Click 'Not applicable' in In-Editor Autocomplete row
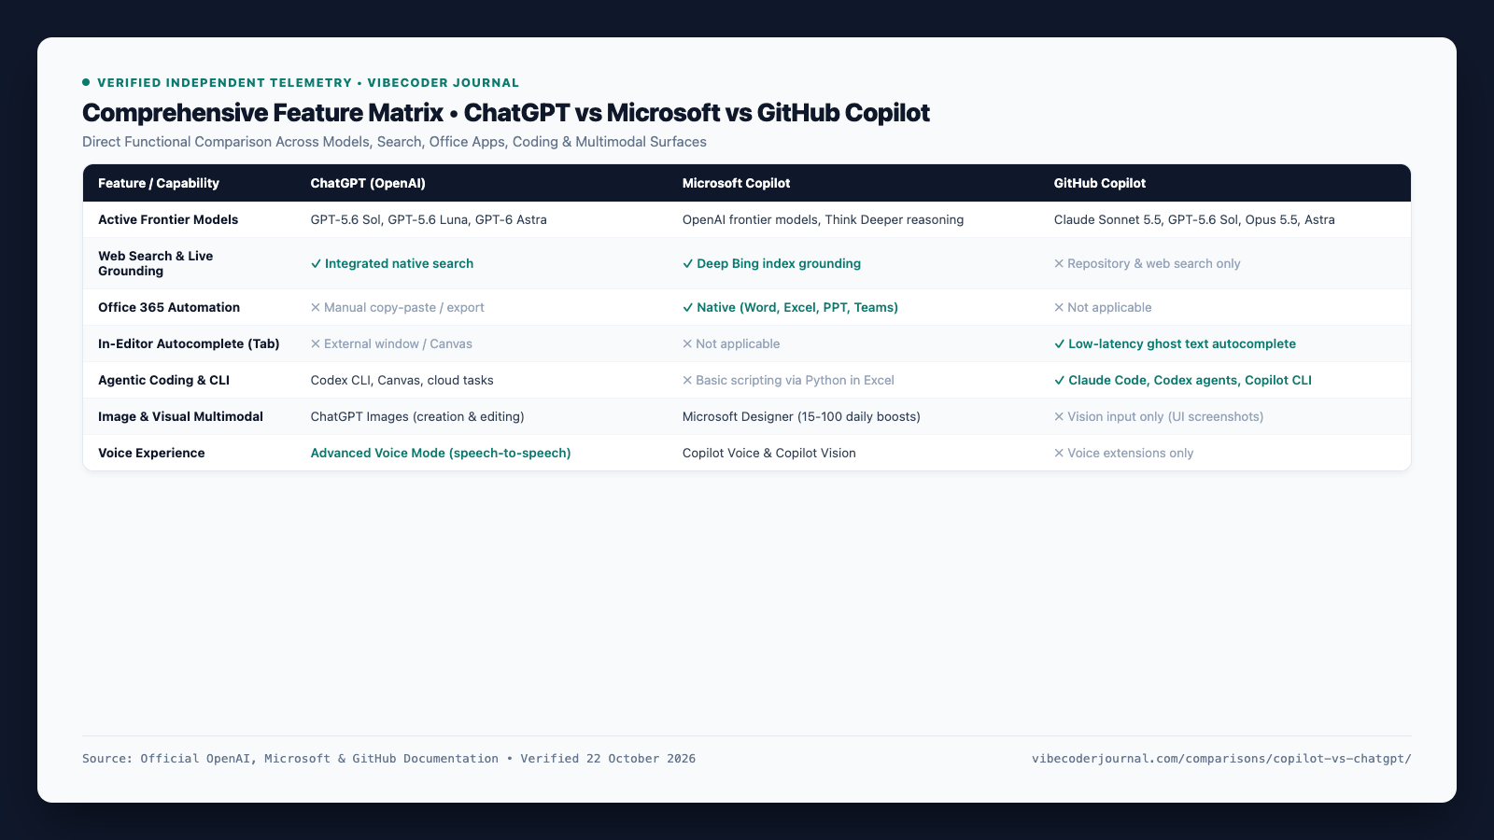Viewport: 1494px width, 840px height. pos(731,343)
